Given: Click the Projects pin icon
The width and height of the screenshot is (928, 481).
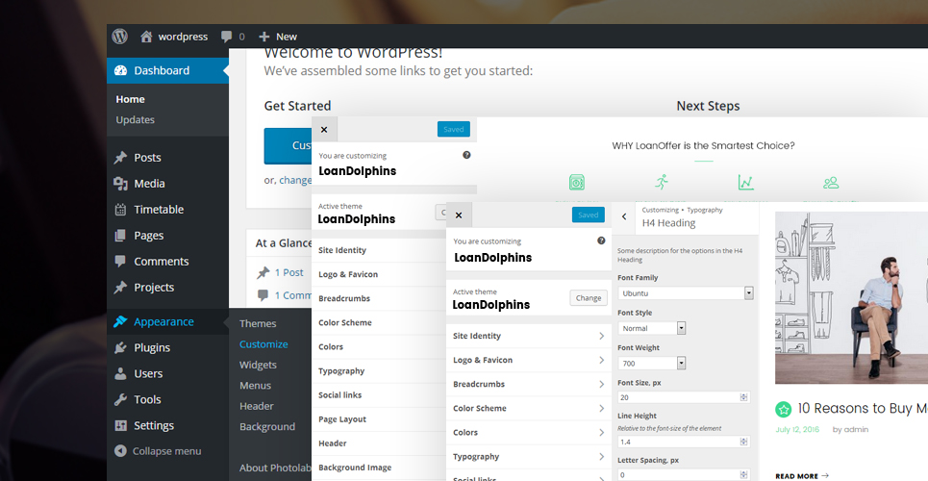Looking at the screenshot, I should [121, 288].
